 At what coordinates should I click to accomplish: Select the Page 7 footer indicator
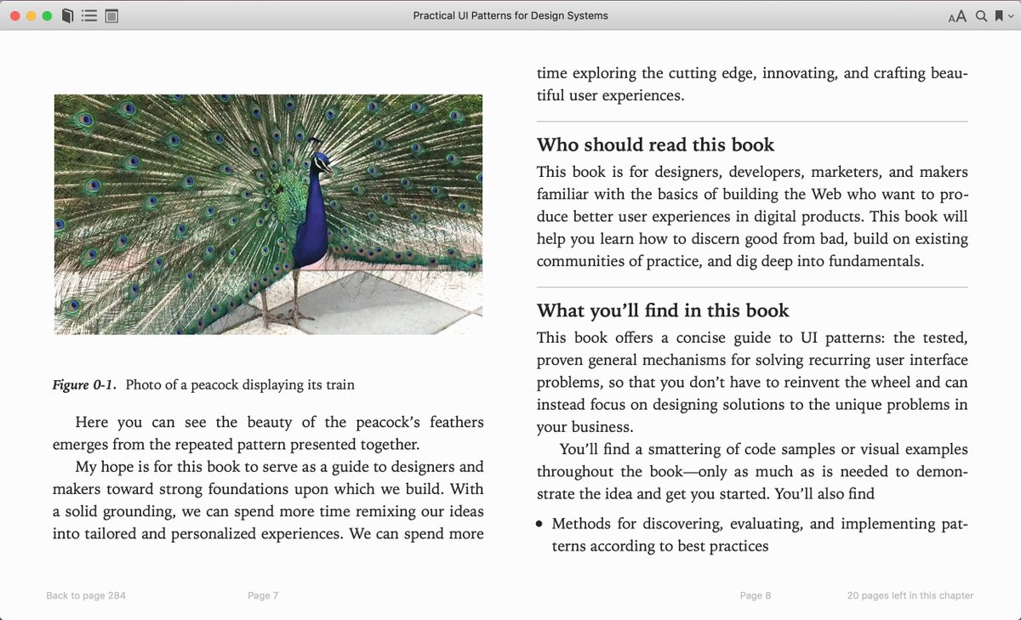coord(263,595)
